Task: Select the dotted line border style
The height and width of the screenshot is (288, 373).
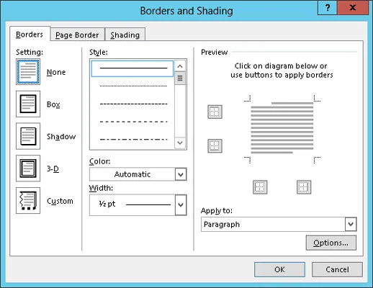Action: [x=133, y=86]
